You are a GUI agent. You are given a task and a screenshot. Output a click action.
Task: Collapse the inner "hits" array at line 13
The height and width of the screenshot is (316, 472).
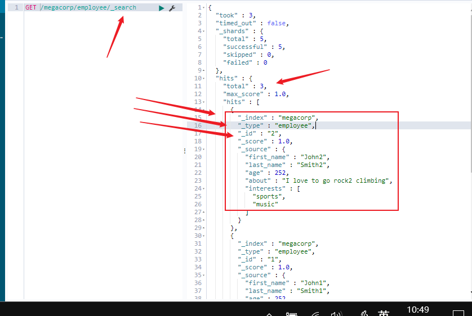tap(204, 102)
